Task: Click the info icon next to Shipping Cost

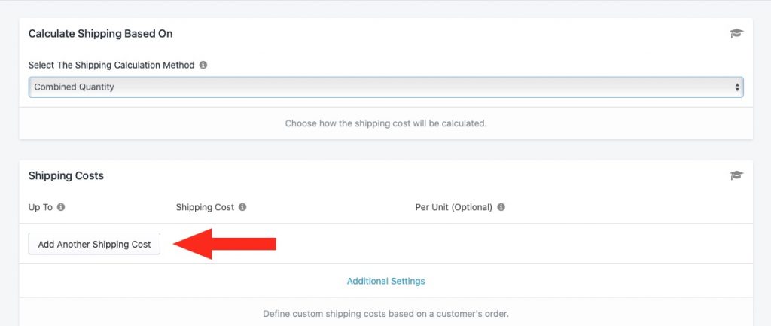Action: coord(242,207)
